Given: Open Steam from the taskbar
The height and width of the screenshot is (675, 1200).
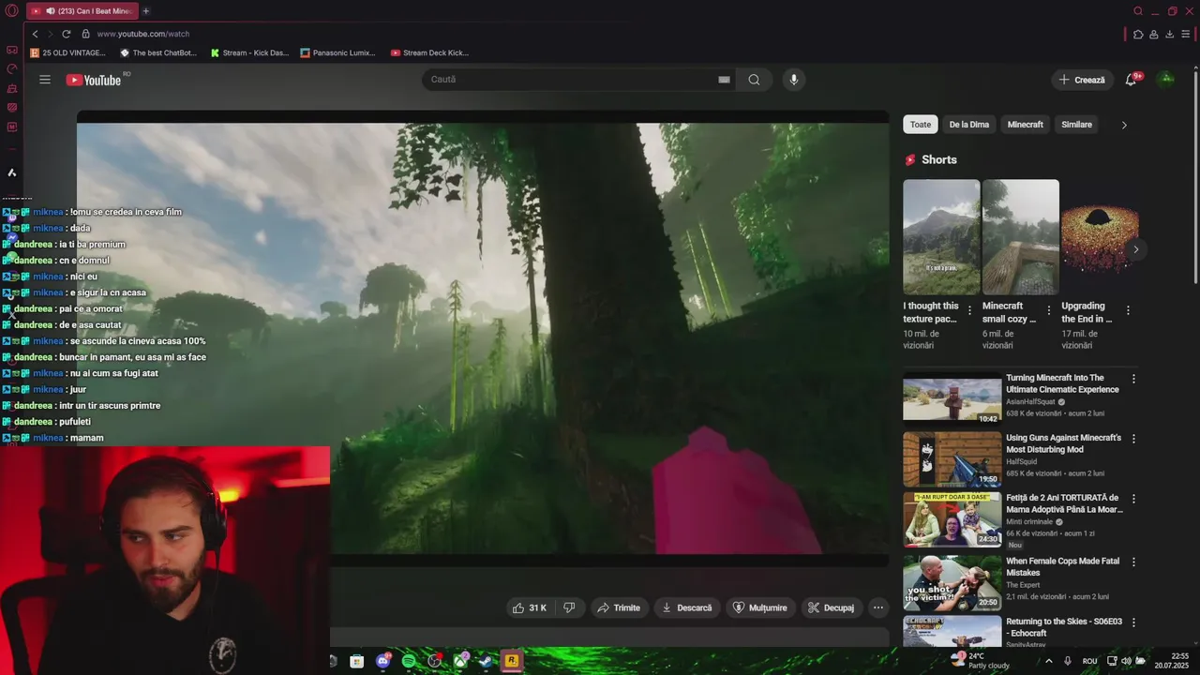Looking at the screenshot, I should pyautogui.click(x=486, y=661).
